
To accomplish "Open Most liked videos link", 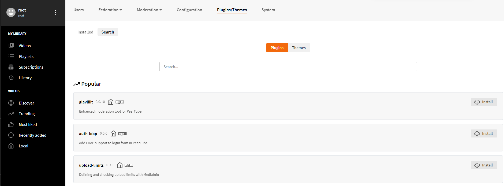I will coord(28,124).
